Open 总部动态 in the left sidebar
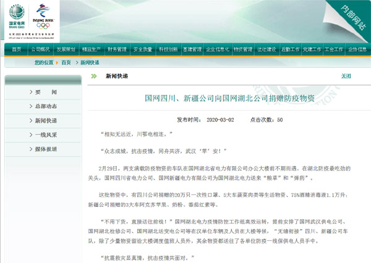The image size is (371, 263). coord(46,106)
